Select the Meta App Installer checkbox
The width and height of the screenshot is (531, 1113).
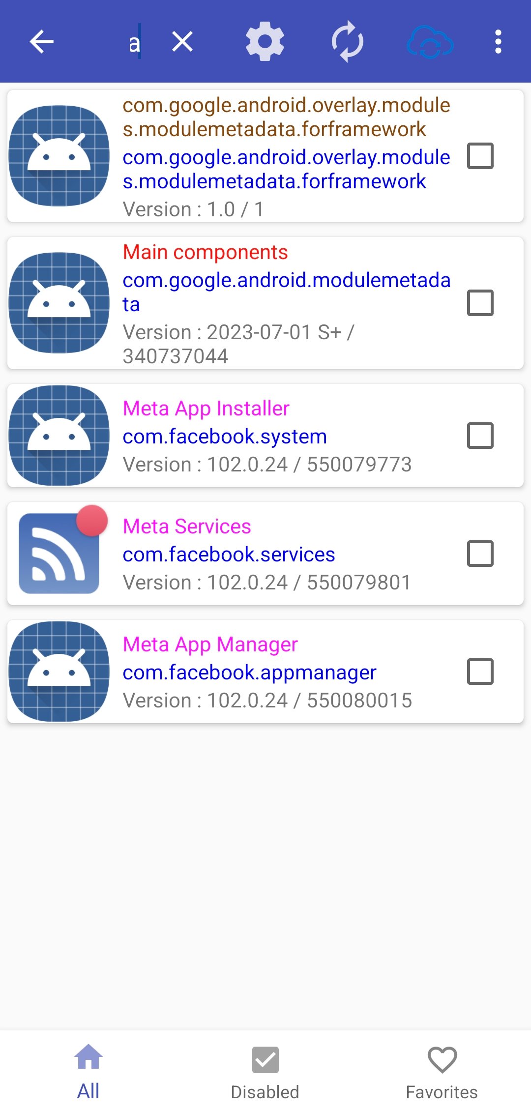tap(480, 436)
